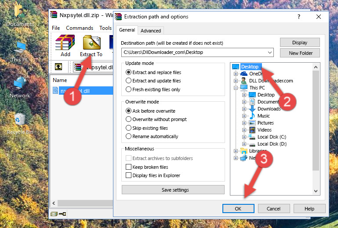Expand Videos node in tree
The image size is (338, 228).
244,130
